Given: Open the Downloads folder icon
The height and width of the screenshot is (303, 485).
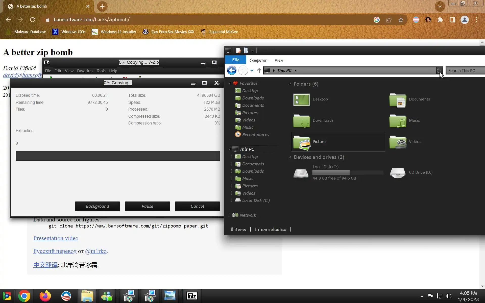Looking at the screenshot, I should point(301,121).
